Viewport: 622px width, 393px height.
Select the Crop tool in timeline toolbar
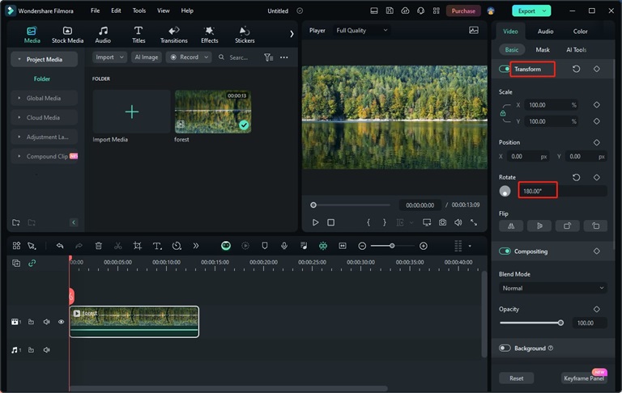[x=138, y=246]
